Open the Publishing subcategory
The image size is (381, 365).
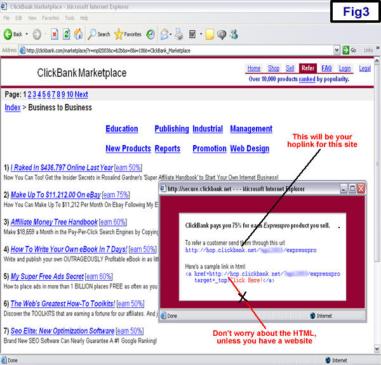pyautogui.click(x=172, y=129)
